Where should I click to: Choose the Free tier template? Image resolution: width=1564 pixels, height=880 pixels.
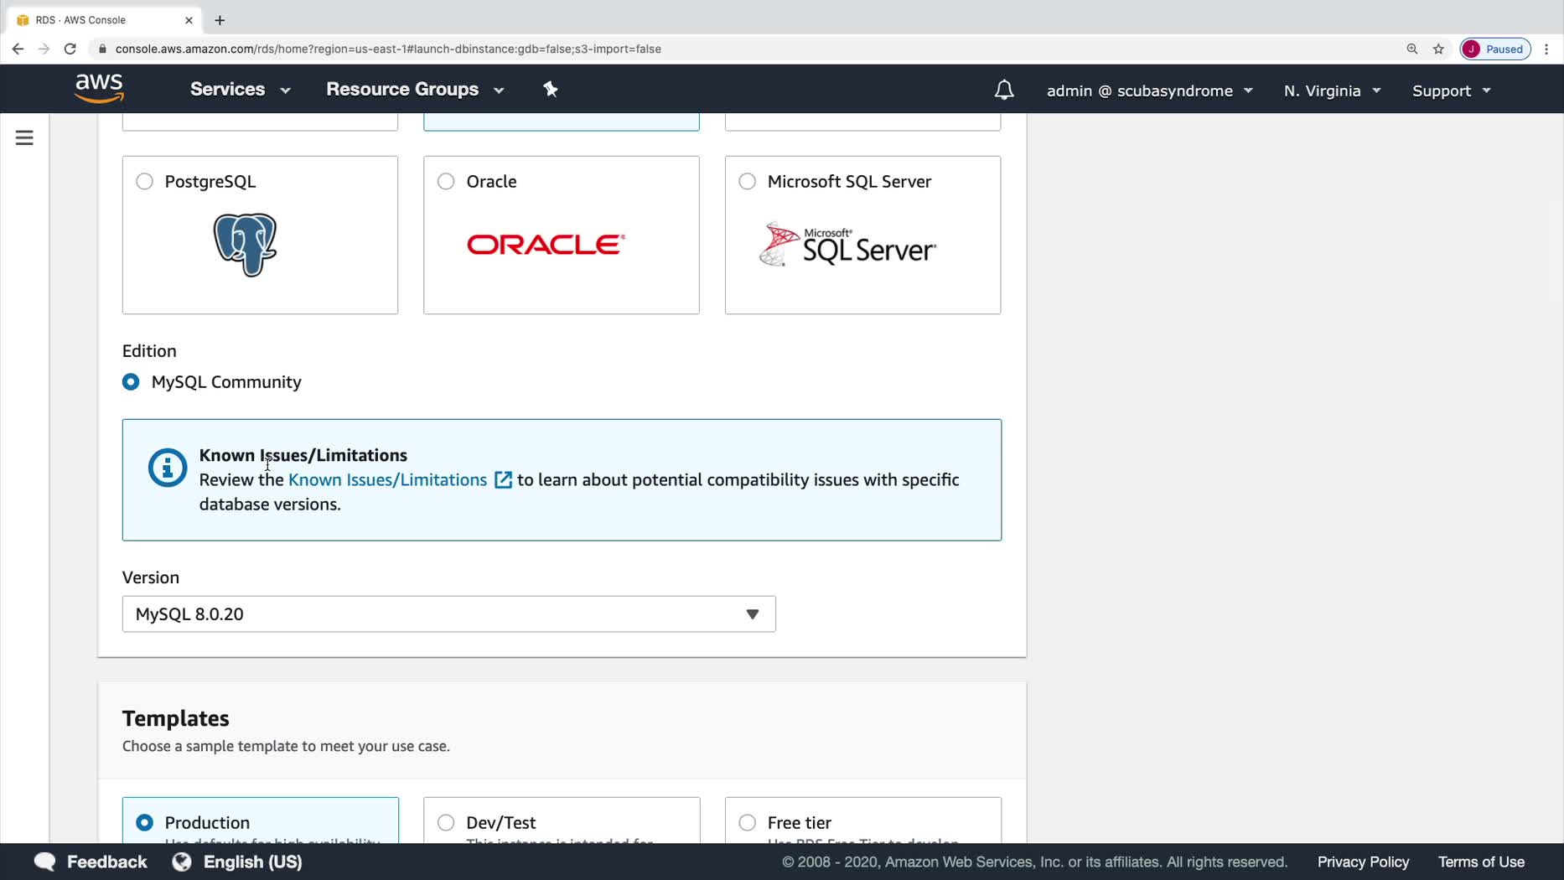(x=748, y=822)
